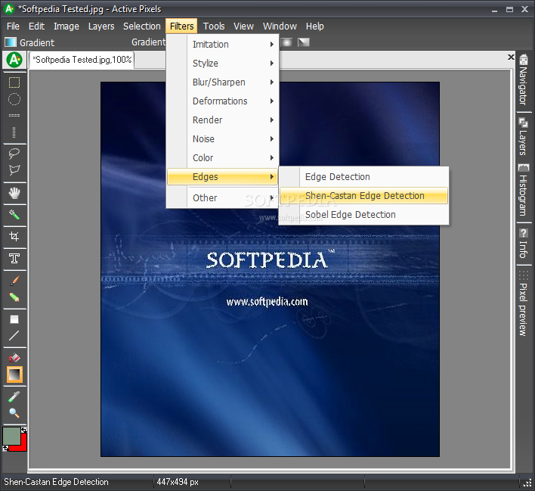Select the magic wand tool

(x=14, y=215)
